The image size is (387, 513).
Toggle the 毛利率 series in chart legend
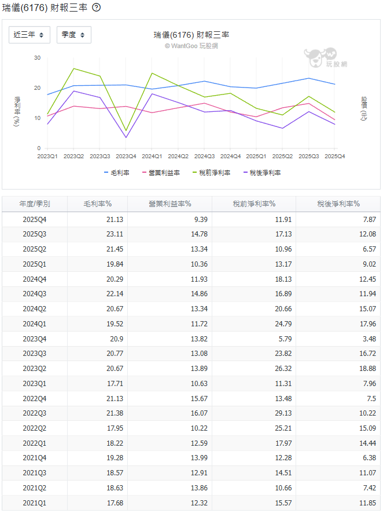point(117,173)
